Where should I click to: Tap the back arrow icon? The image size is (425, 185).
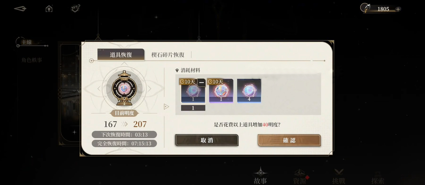(20, 9)
